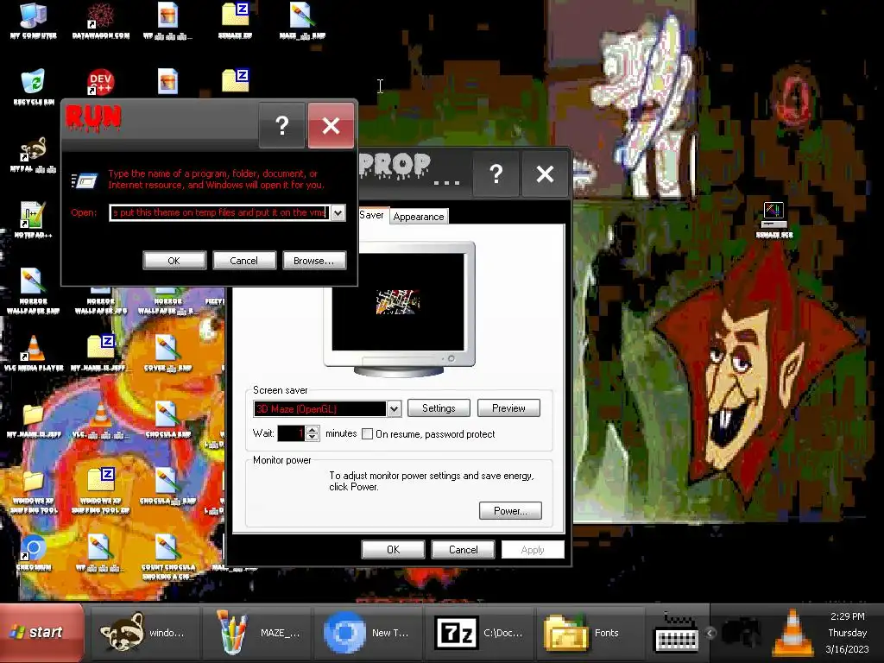This screenshot has height=663, width=884.
Task: Click OK in Display Properties
Action: [x=393, y=550]
